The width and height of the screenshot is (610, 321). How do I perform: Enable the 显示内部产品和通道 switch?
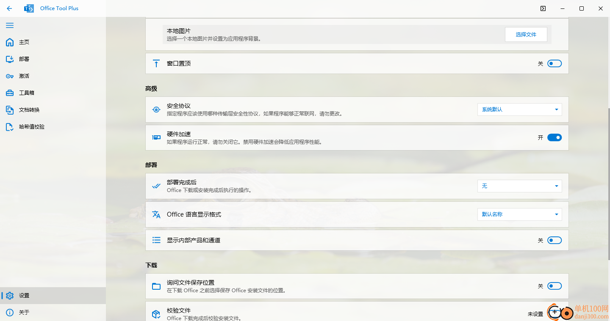tap(555, 240)
